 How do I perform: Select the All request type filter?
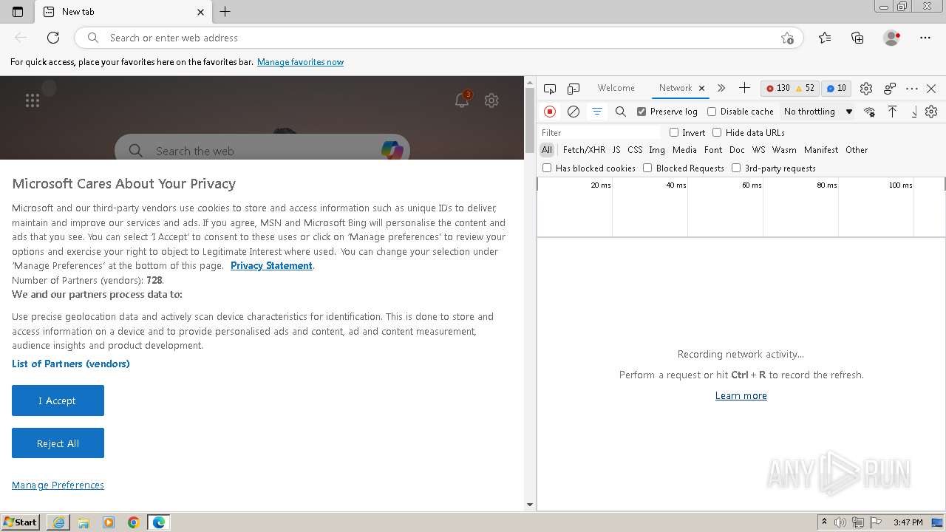pyautogui.click(x=547, y=150)
